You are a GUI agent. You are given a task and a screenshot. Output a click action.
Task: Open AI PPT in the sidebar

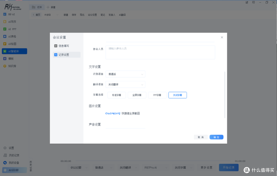(10, 29)
